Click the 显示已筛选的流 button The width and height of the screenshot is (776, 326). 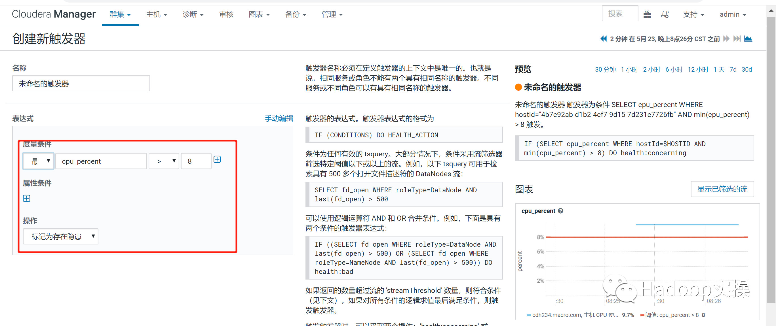[722, 189]
